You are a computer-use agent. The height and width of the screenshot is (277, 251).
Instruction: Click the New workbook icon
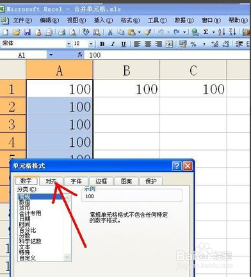[x=5, y=32]
